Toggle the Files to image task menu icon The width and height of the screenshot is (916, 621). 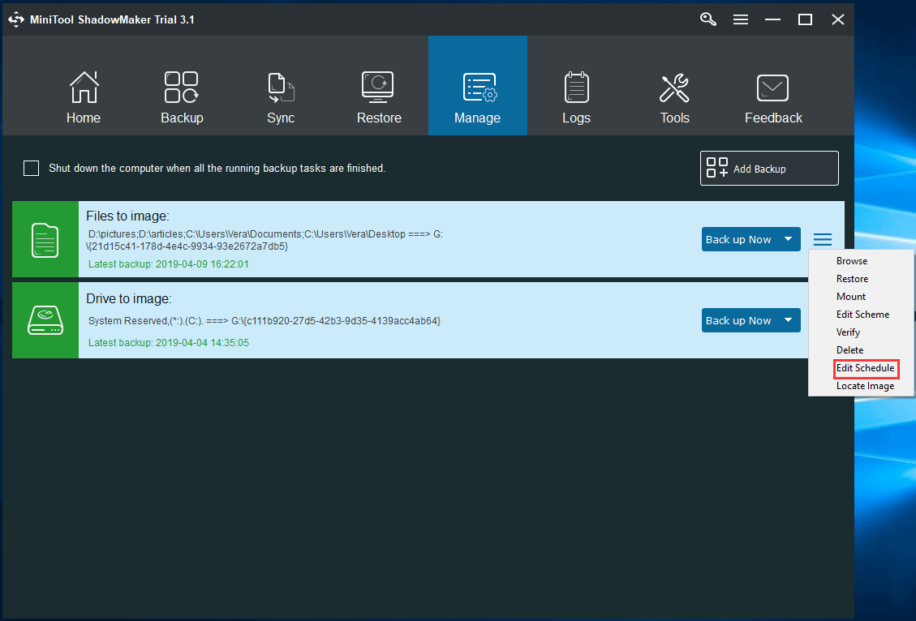tap(823, 239)
